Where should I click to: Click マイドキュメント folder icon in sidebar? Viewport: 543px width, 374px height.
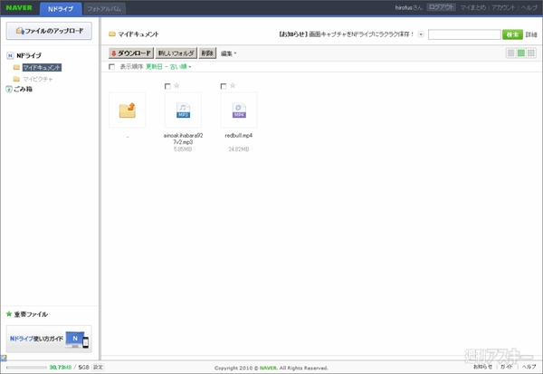pos(16,67)
